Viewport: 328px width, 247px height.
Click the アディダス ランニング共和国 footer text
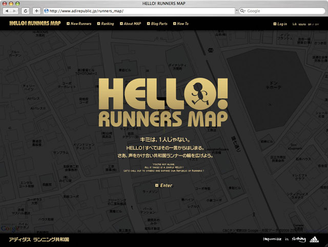tap(39, 239)
